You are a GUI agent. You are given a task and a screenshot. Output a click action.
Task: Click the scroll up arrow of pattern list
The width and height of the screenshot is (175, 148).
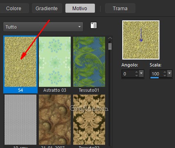[x=110, y=38]
